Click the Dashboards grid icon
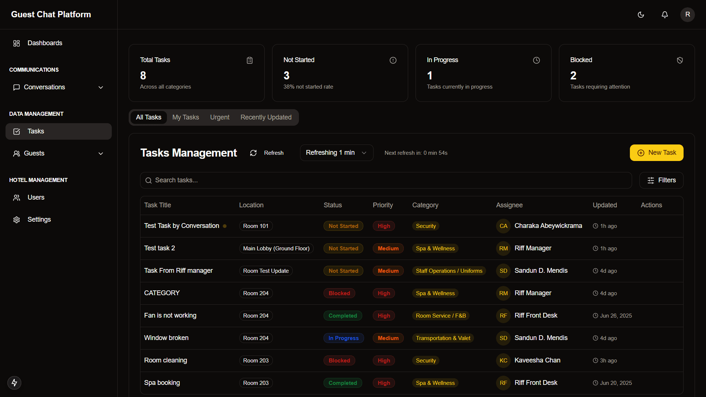 pos(17,43)
